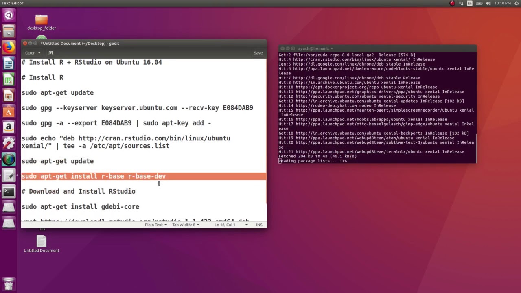Open the round lens-icon app in launcher
Screen dimensions: 521x293
pyautogui.click(x=9, y=159)
